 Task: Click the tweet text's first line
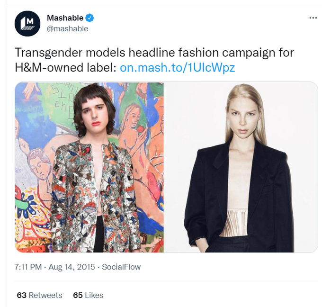pos(154,53)
